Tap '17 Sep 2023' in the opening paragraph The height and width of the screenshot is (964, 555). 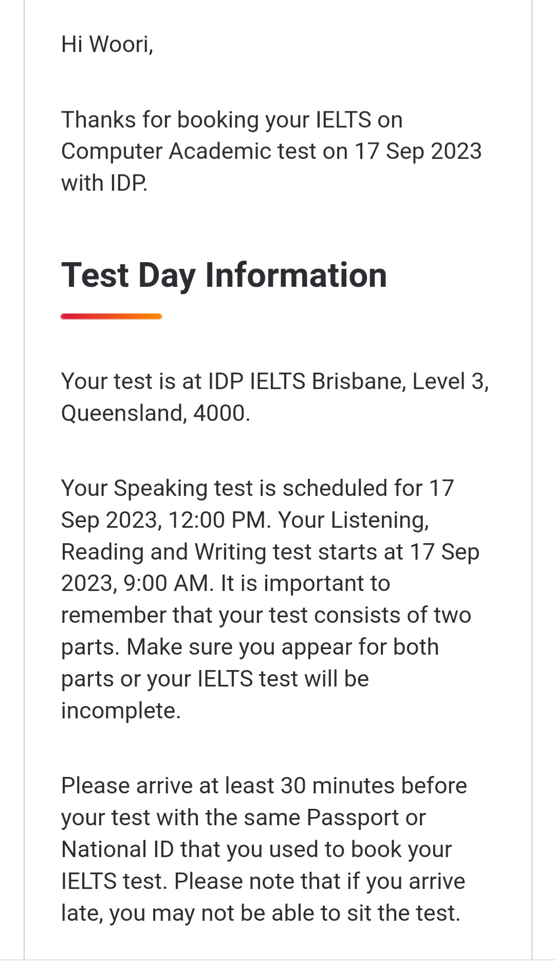click(418, 152)
